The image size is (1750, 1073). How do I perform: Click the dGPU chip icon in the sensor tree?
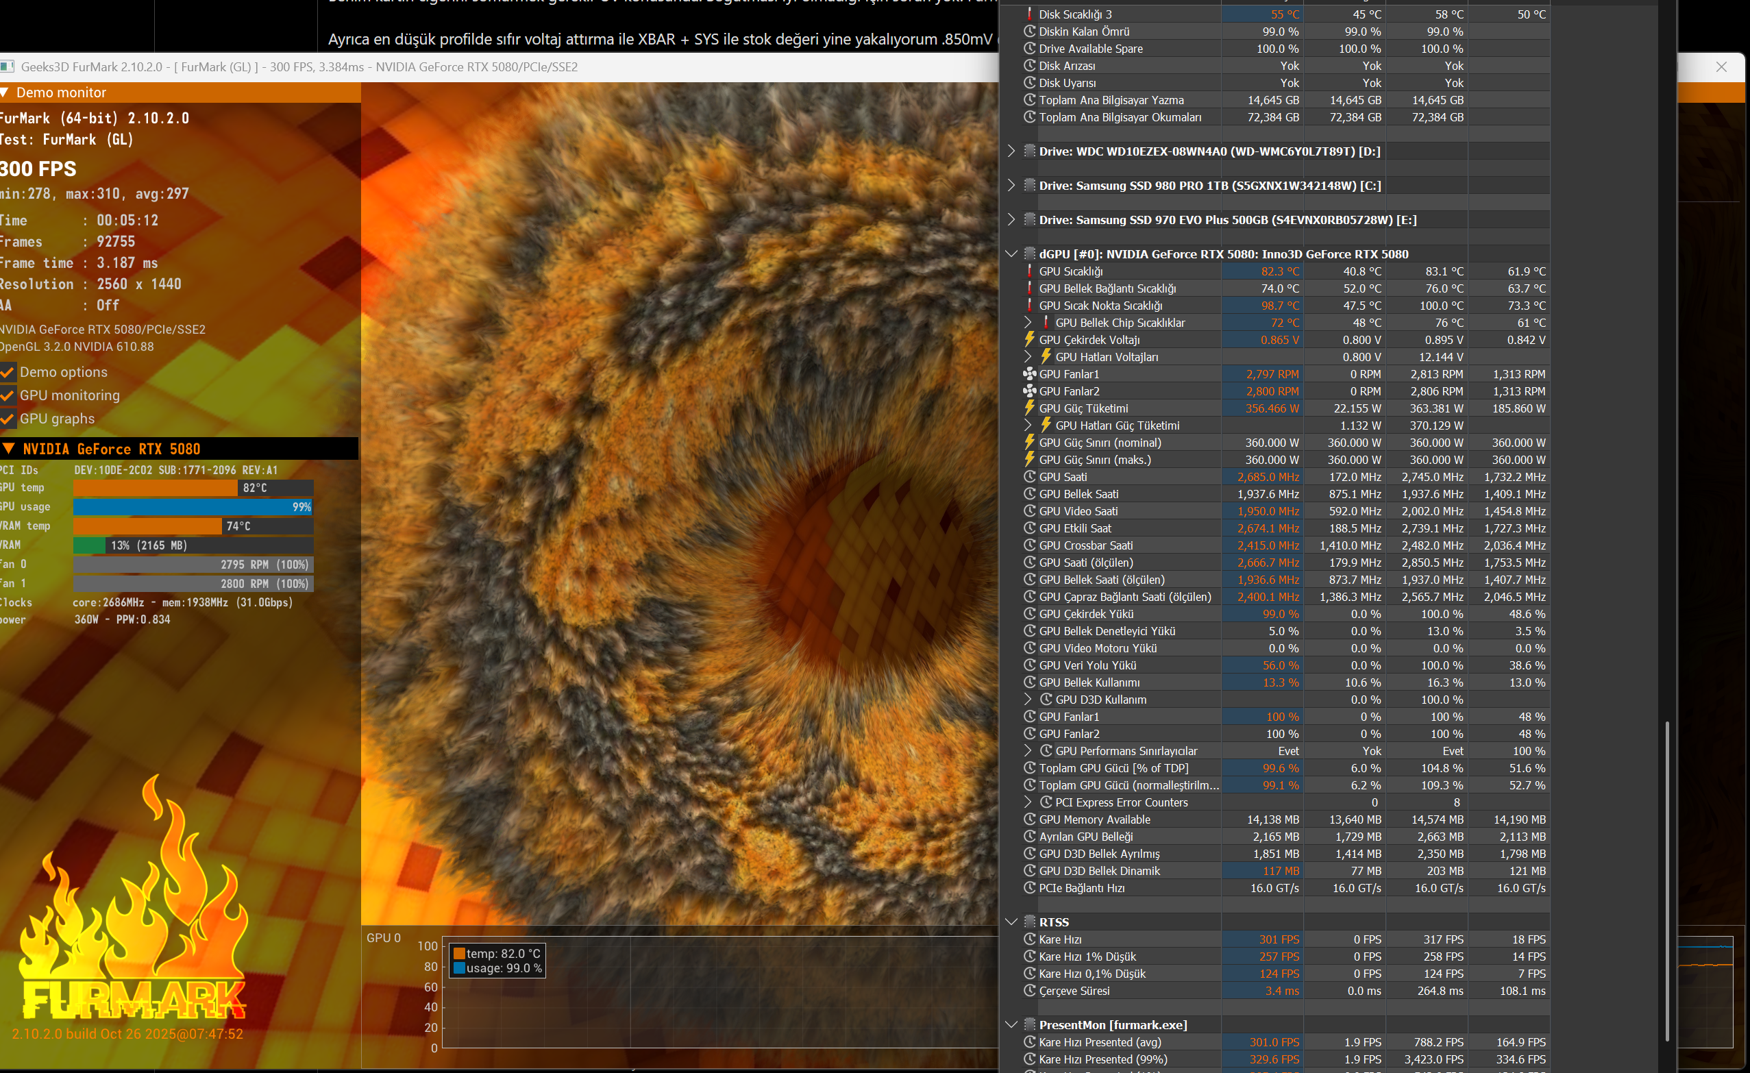pos(1029,254)
